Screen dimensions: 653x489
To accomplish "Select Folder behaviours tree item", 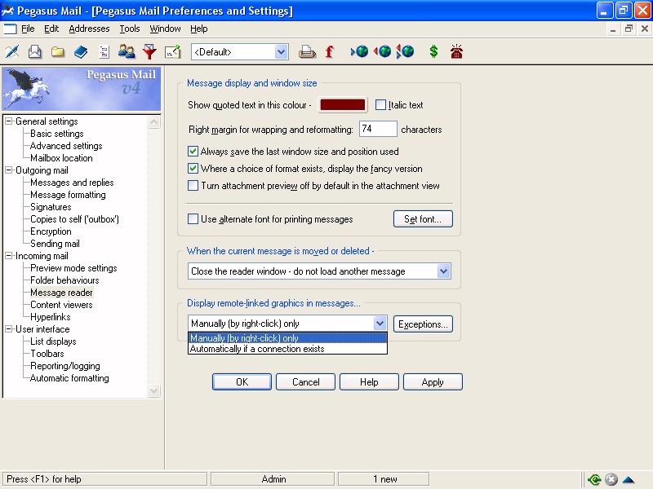I will point(64,280).
